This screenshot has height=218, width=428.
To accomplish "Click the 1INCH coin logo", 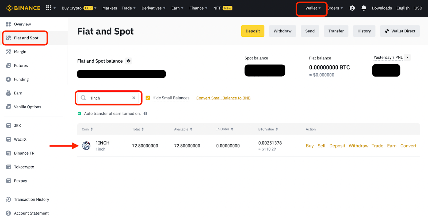I will click(x=86, y=146).
